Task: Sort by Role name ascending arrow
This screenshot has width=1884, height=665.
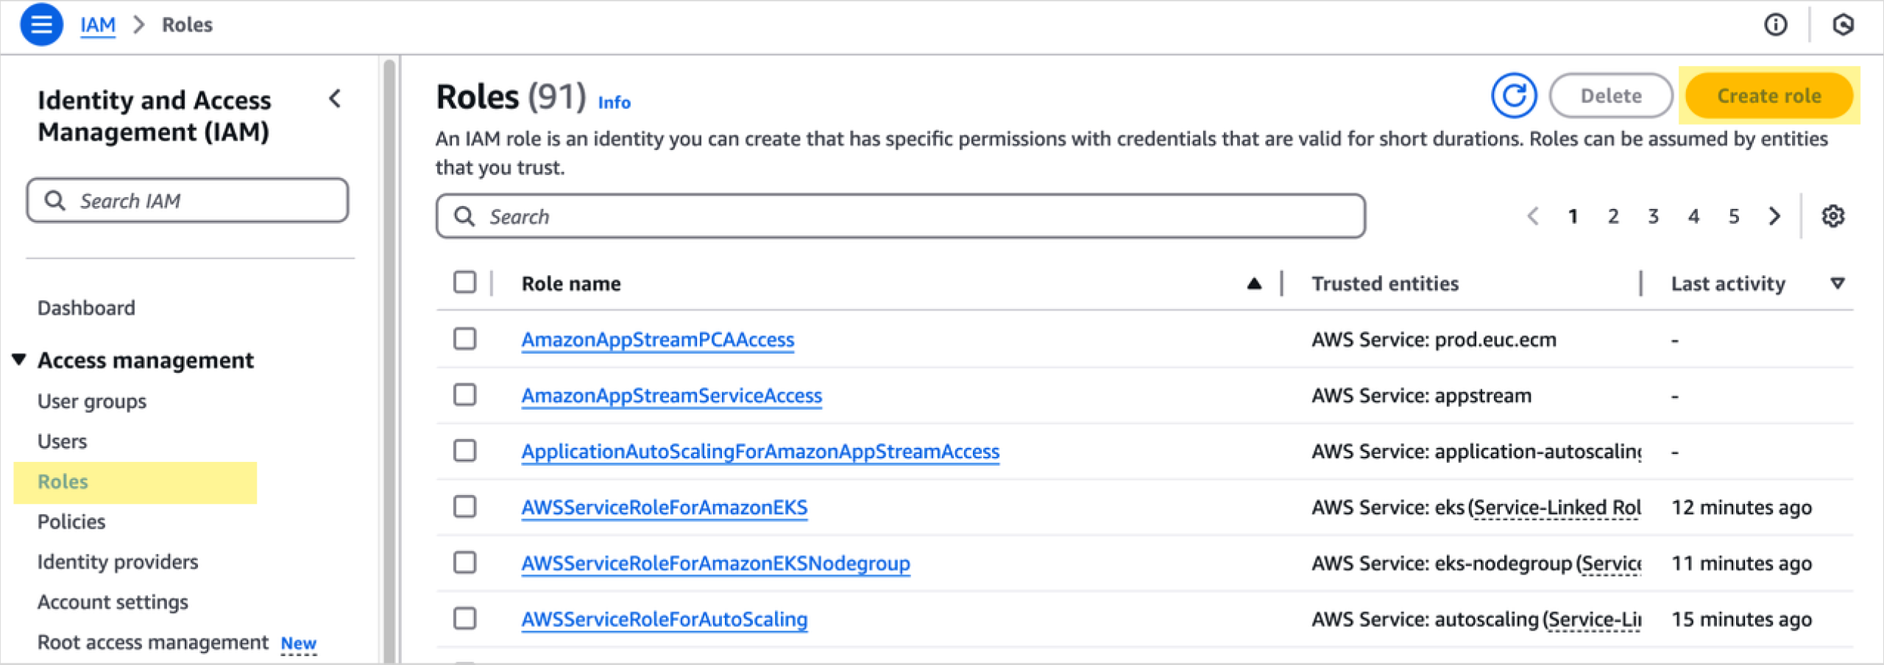Action: (x=1254, y=284)
